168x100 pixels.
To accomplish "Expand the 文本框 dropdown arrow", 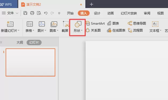I will pyautogui.click(x=160, y=30).
